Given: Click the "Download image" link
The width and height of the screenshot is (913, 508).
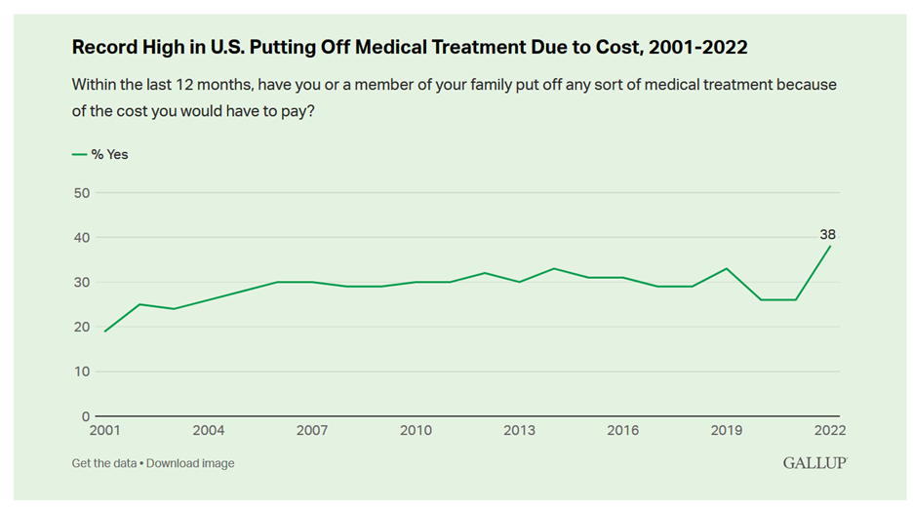Looking at the screenshot, I should [x=191, y=463].
